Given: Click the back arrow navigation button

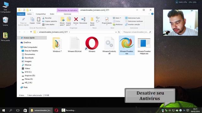Looking at the screenshot, I should 20,32.
